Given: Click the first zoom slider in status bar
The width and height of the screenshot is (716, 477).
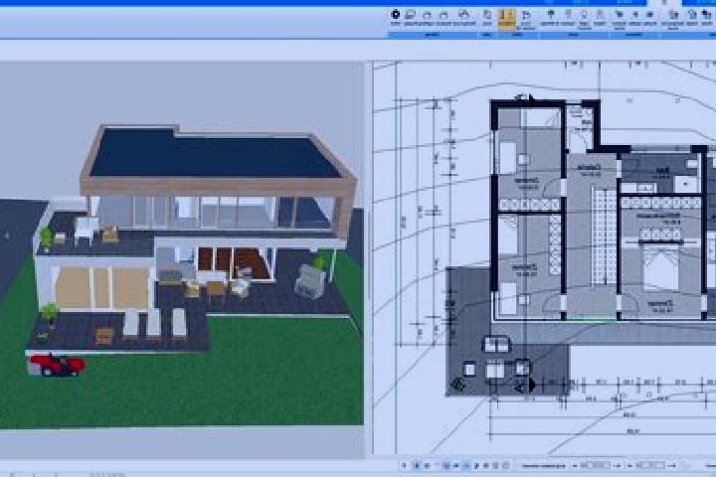Looking at the screenshot, I should coord(597,466).
